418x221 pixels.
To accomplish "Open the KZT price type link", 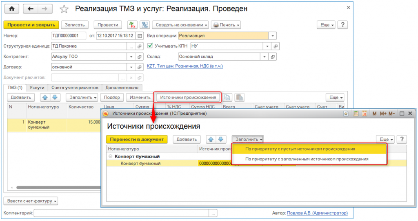I will point(185,66).
